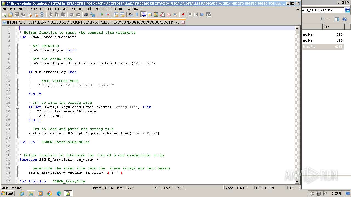
Task: Open the Replace toolbar icon
Action: coord(92,15)
